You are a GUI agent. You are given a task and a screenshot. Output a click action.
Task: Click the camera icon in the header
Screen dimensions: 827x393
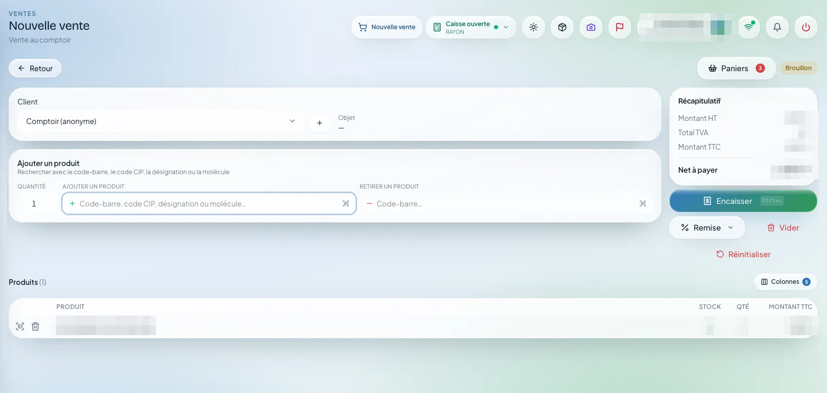(591, 27)
